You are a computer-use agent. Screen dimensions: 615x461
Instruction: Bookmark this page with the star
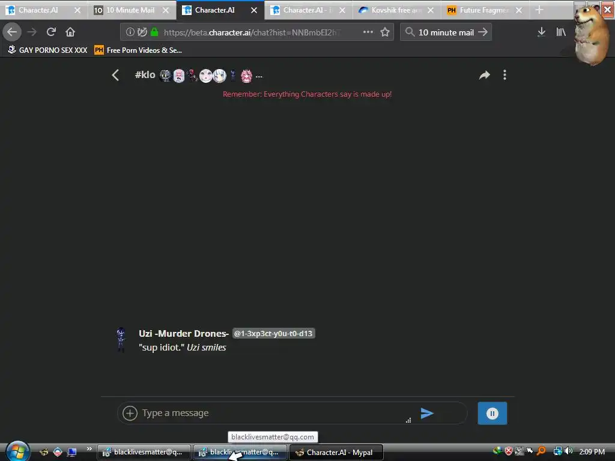(x=385, y=32)
